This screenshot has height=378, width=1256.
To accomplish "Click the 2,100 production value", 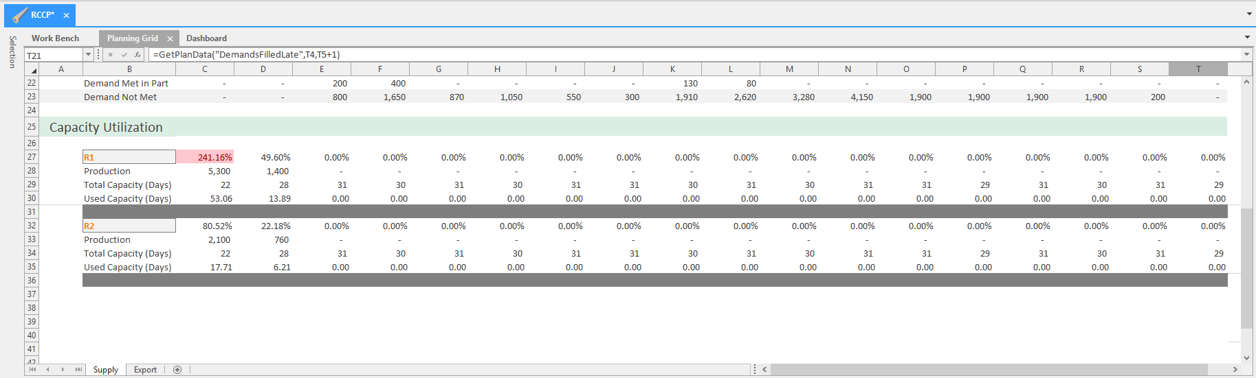I will coord(205,239).
